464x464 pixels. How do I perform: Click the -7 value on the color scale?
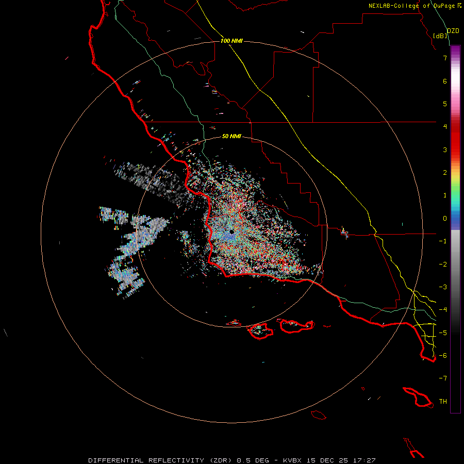pyautogui.click(x=443, y=378)
